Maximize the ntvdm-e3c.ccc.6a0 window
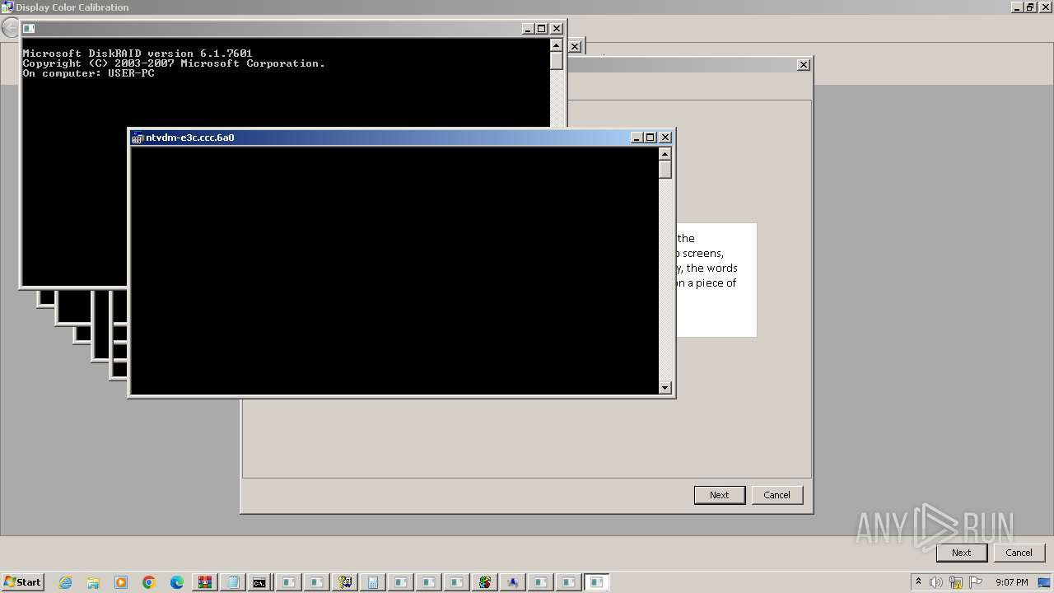 click(650, 138)
